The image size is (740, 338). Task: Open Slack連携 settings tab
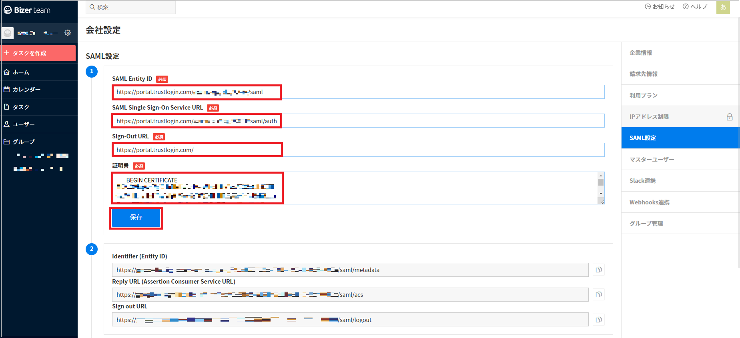click(680, 181)
